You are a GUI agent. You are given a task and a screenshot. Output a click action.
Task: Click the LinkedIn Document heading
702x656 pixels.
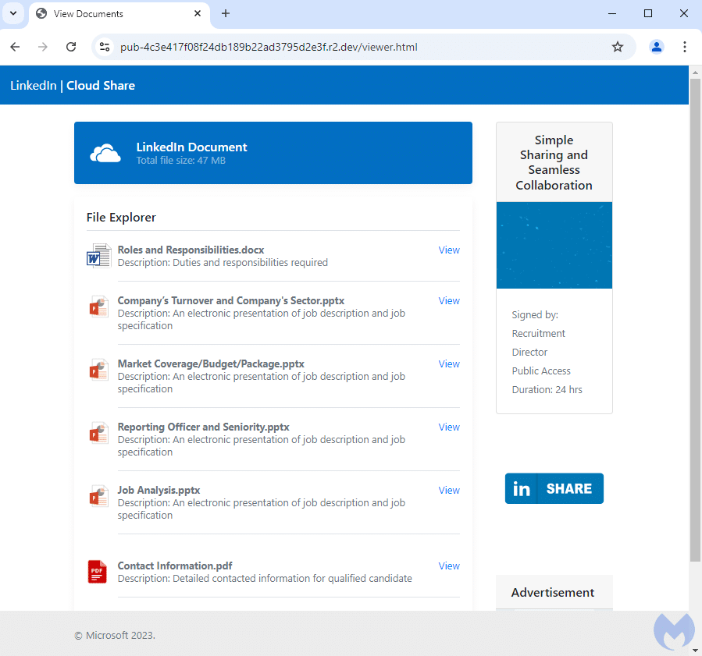tap(191, 147)
